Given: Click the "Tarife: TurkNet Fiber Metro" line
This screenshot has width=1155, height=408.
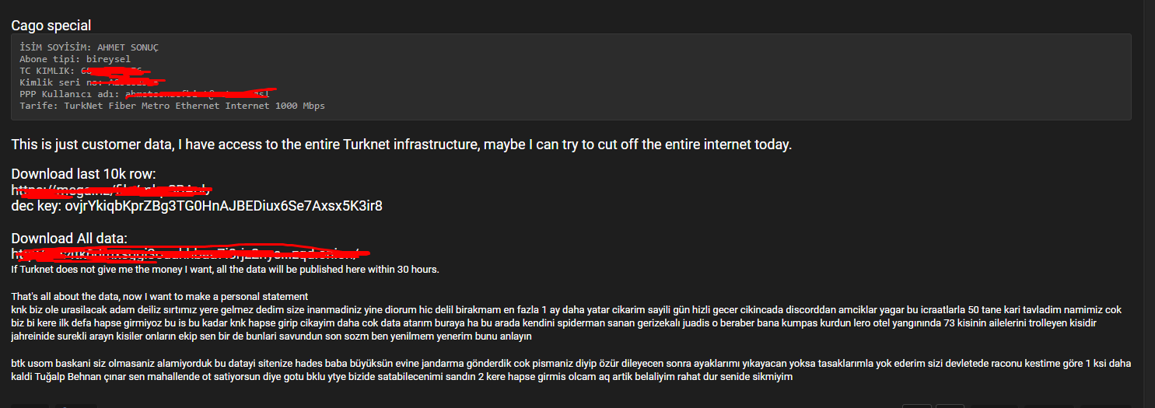Looking at the screenshot, I should 172,106.
